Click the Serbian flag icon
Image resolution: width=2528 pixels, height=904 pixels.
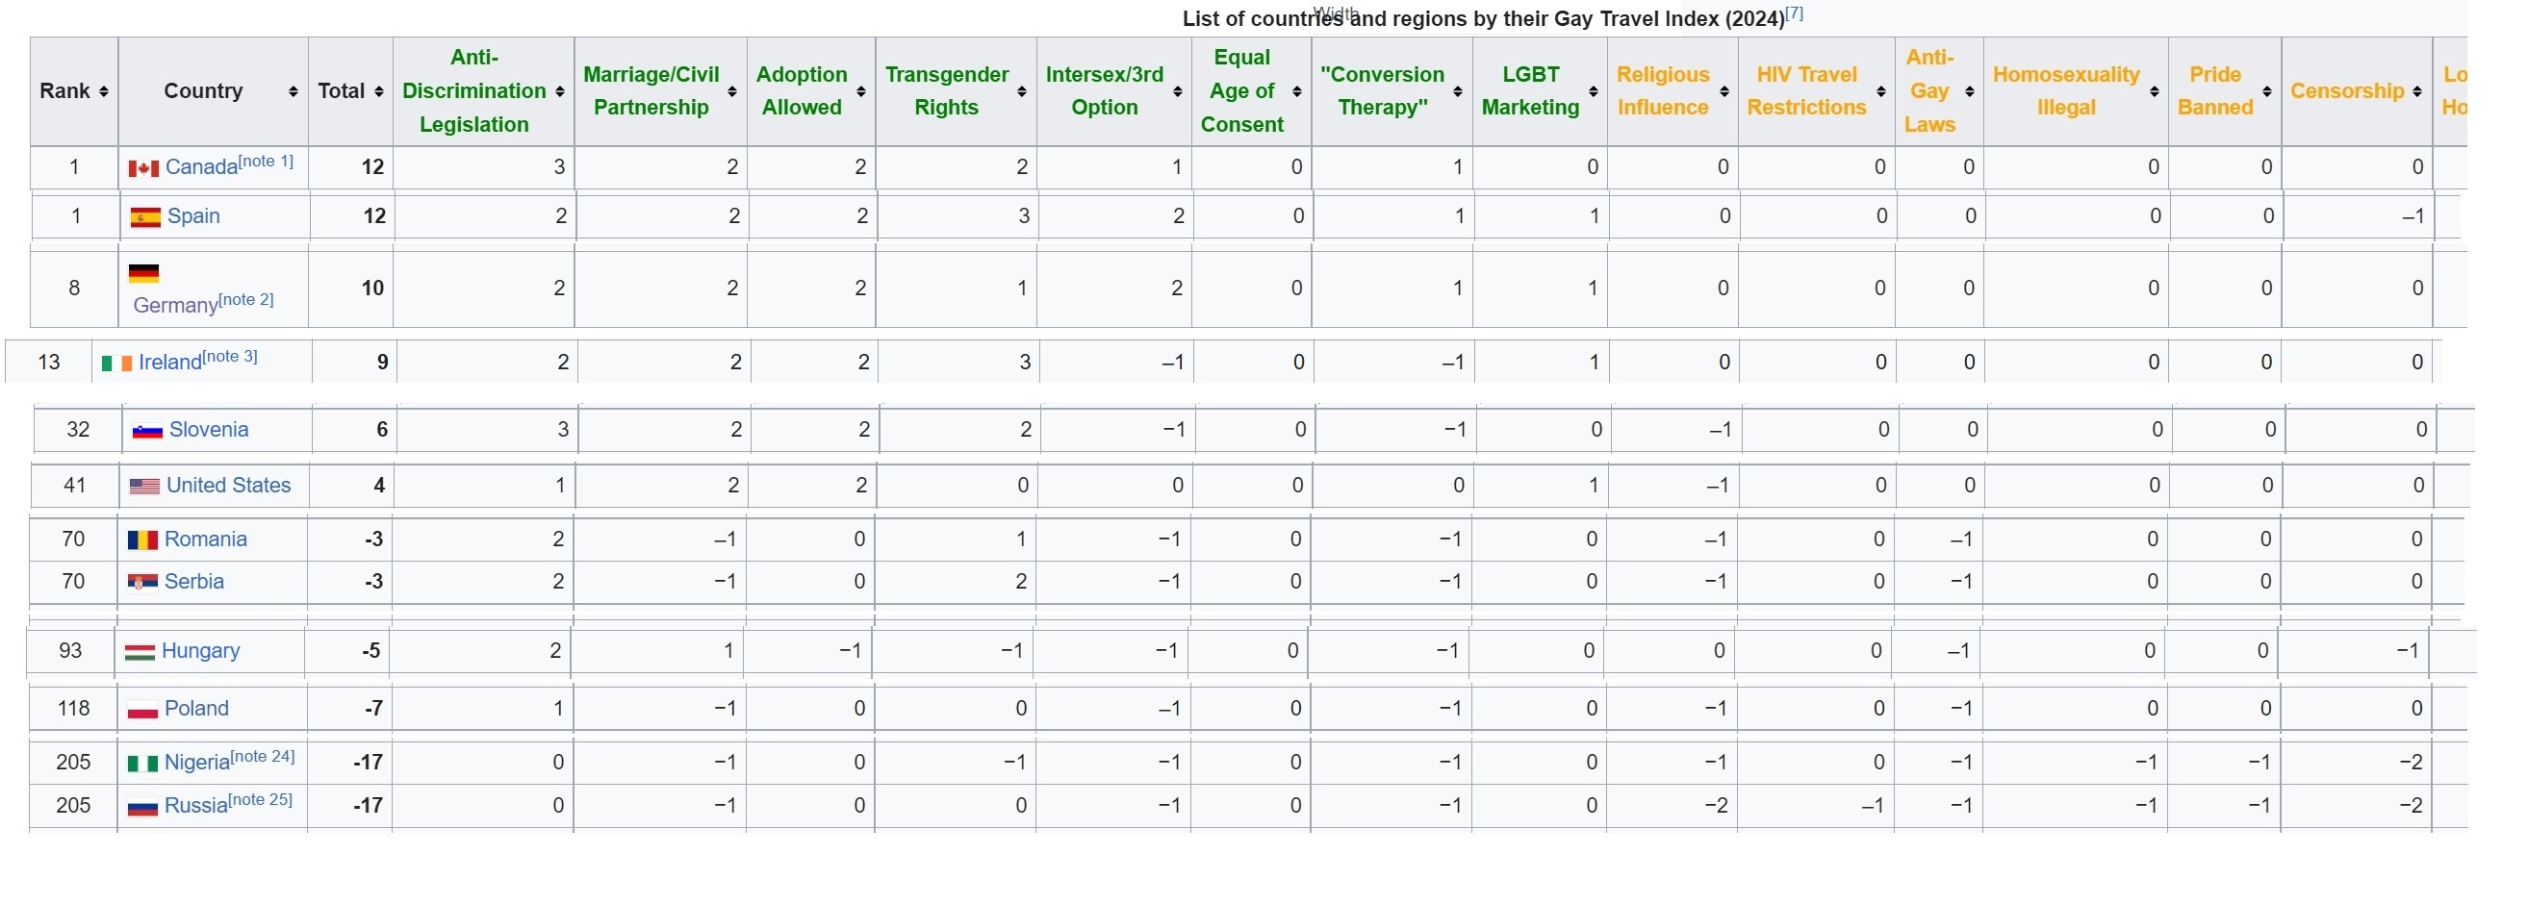142,583
